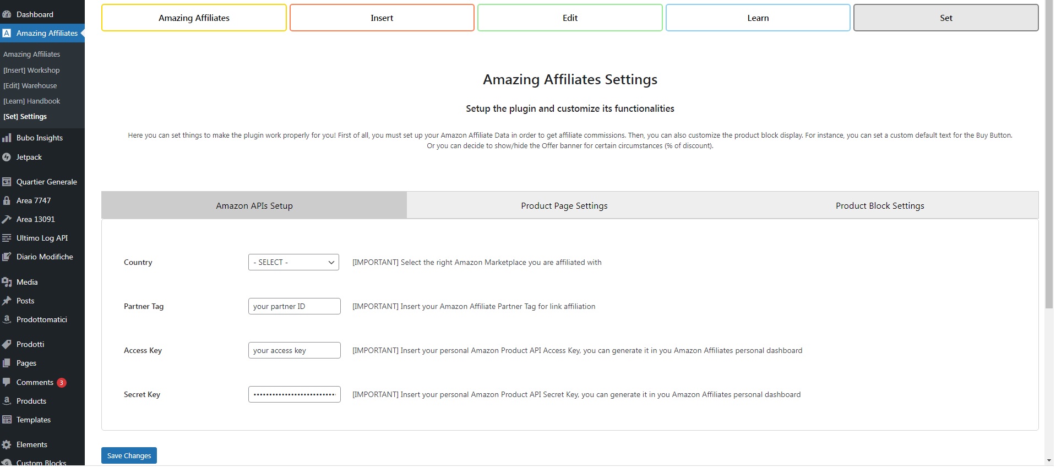Focus the Partner Tag input field
1056x467 pixels.
coord(294,306)
